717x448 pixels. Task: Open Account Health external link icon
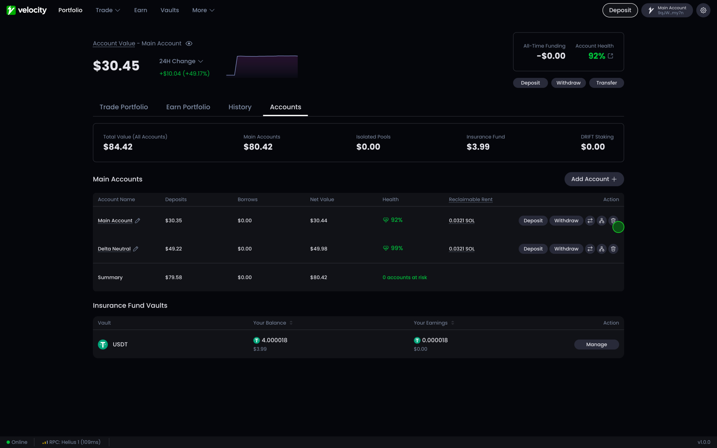click(610, 56)
